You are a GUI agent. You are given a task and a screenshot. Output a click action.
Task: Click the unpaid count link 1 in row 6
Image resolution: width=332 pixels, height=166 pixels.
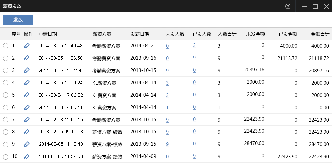[x=167, y=108]
